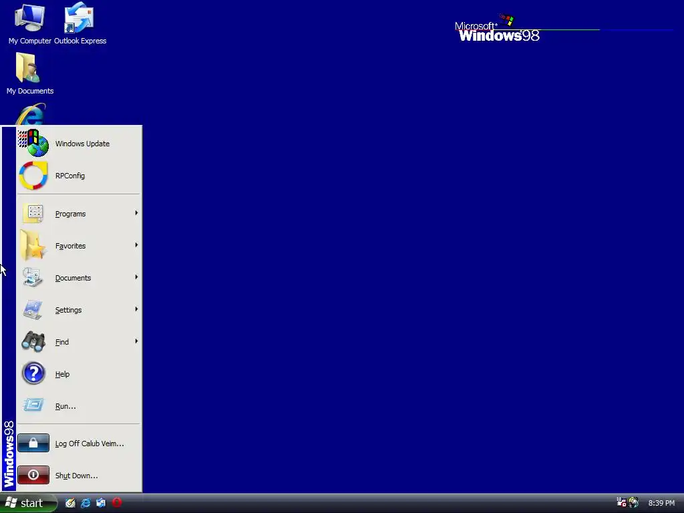Open RPConfig from the Start menu
684x513 pixels.
pyautogui.click(x=79, y=176)
